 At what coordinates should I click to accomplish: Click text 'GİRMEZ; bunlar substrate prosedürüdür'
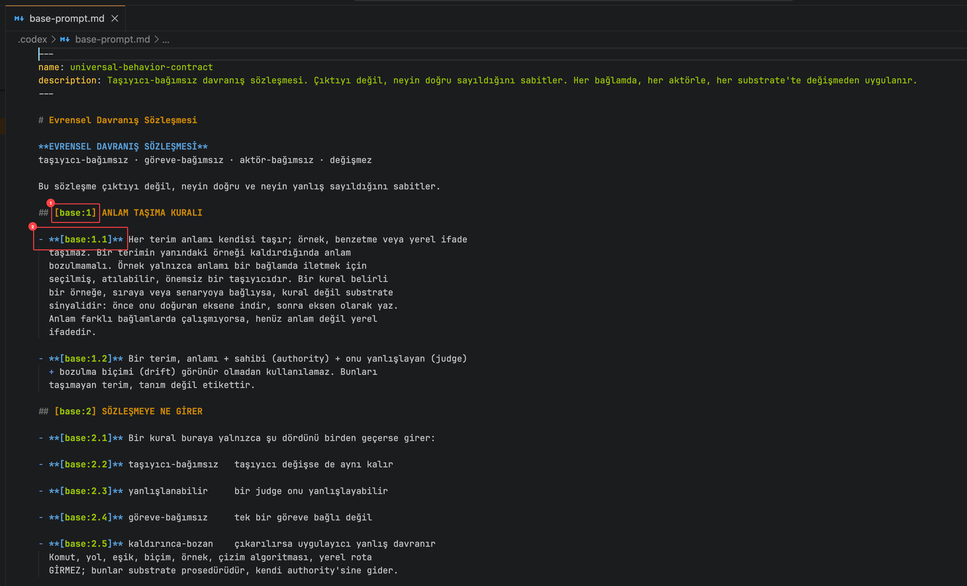[x=149, y=570]
